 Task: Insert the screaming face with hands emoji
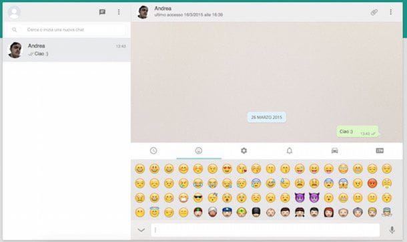point(343,184)
